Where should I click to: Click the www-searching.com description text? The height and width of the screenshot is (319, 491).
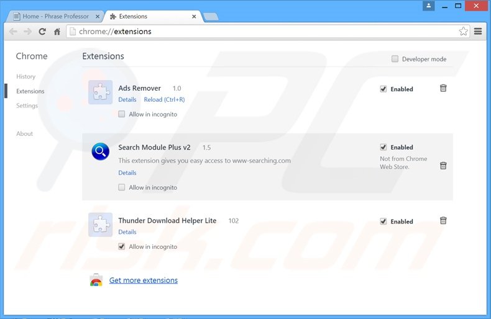[x=204, y=161]
